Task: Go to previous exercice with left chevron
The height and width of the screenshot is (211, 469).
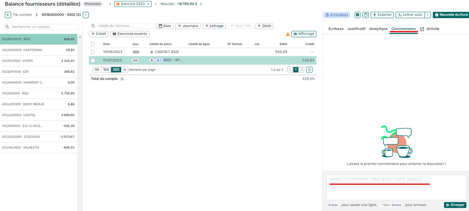Action: [x=110, y=4]
